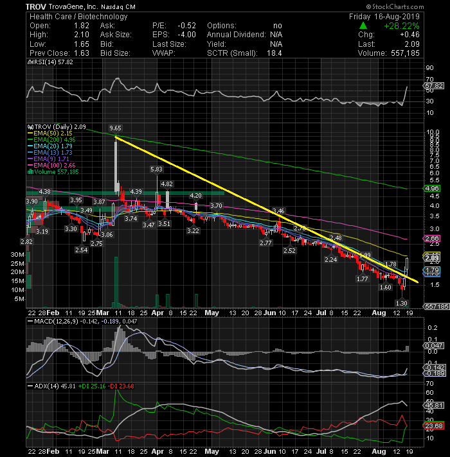Click the red -DI 23.68 label
Viewport: 450px width, 457px height.
click(x=121, y=386)
